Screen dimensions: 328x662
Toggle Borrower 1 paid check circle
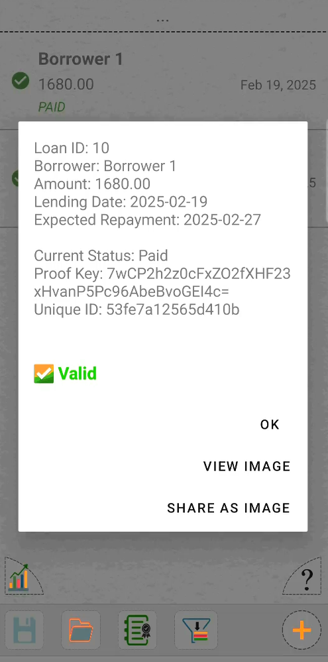coord(21,80)
